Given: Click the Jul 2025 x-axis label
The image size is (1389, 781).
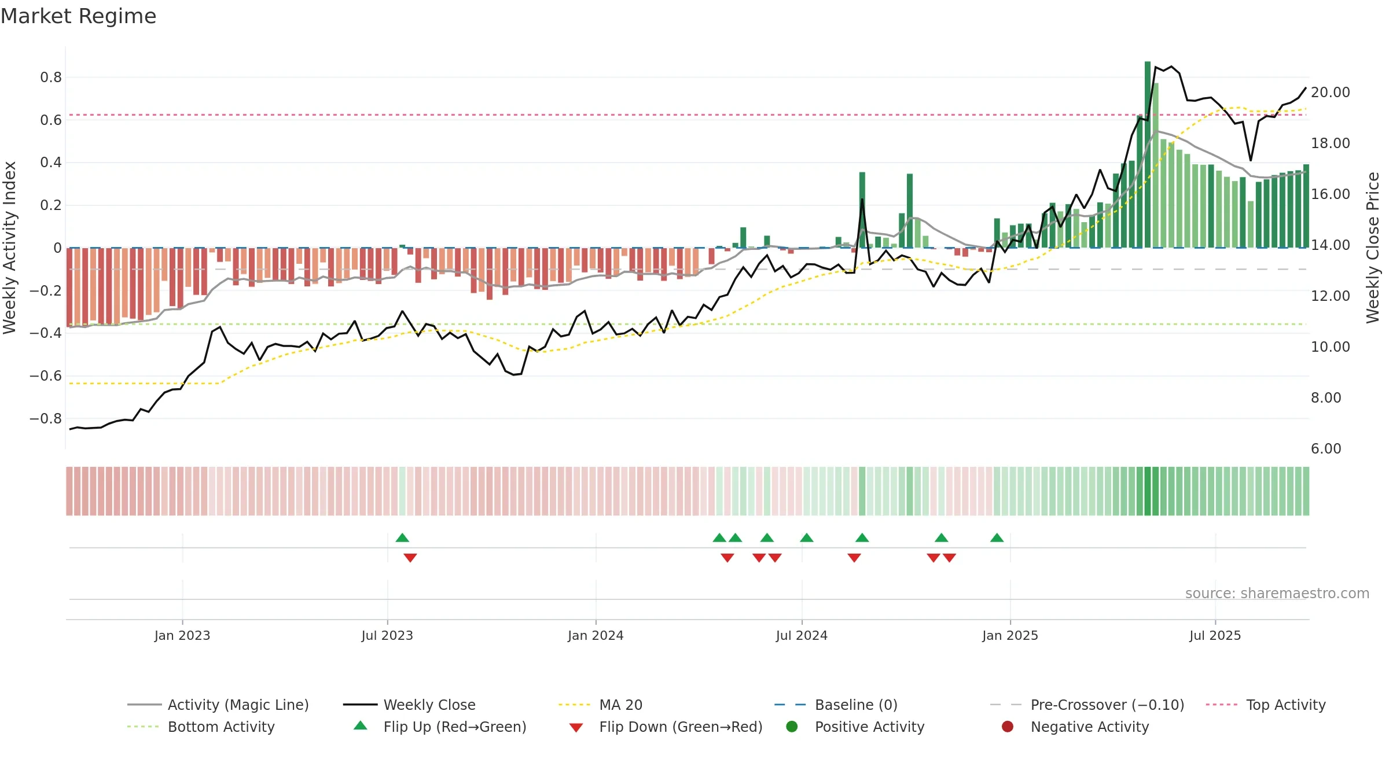Looking at the screenshot, I should 1215,635.
